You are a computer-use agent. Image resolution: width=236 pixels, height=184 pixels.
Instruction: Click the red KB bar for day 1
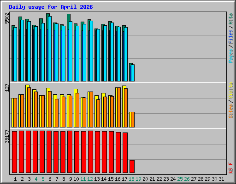(x=14, y=152)
